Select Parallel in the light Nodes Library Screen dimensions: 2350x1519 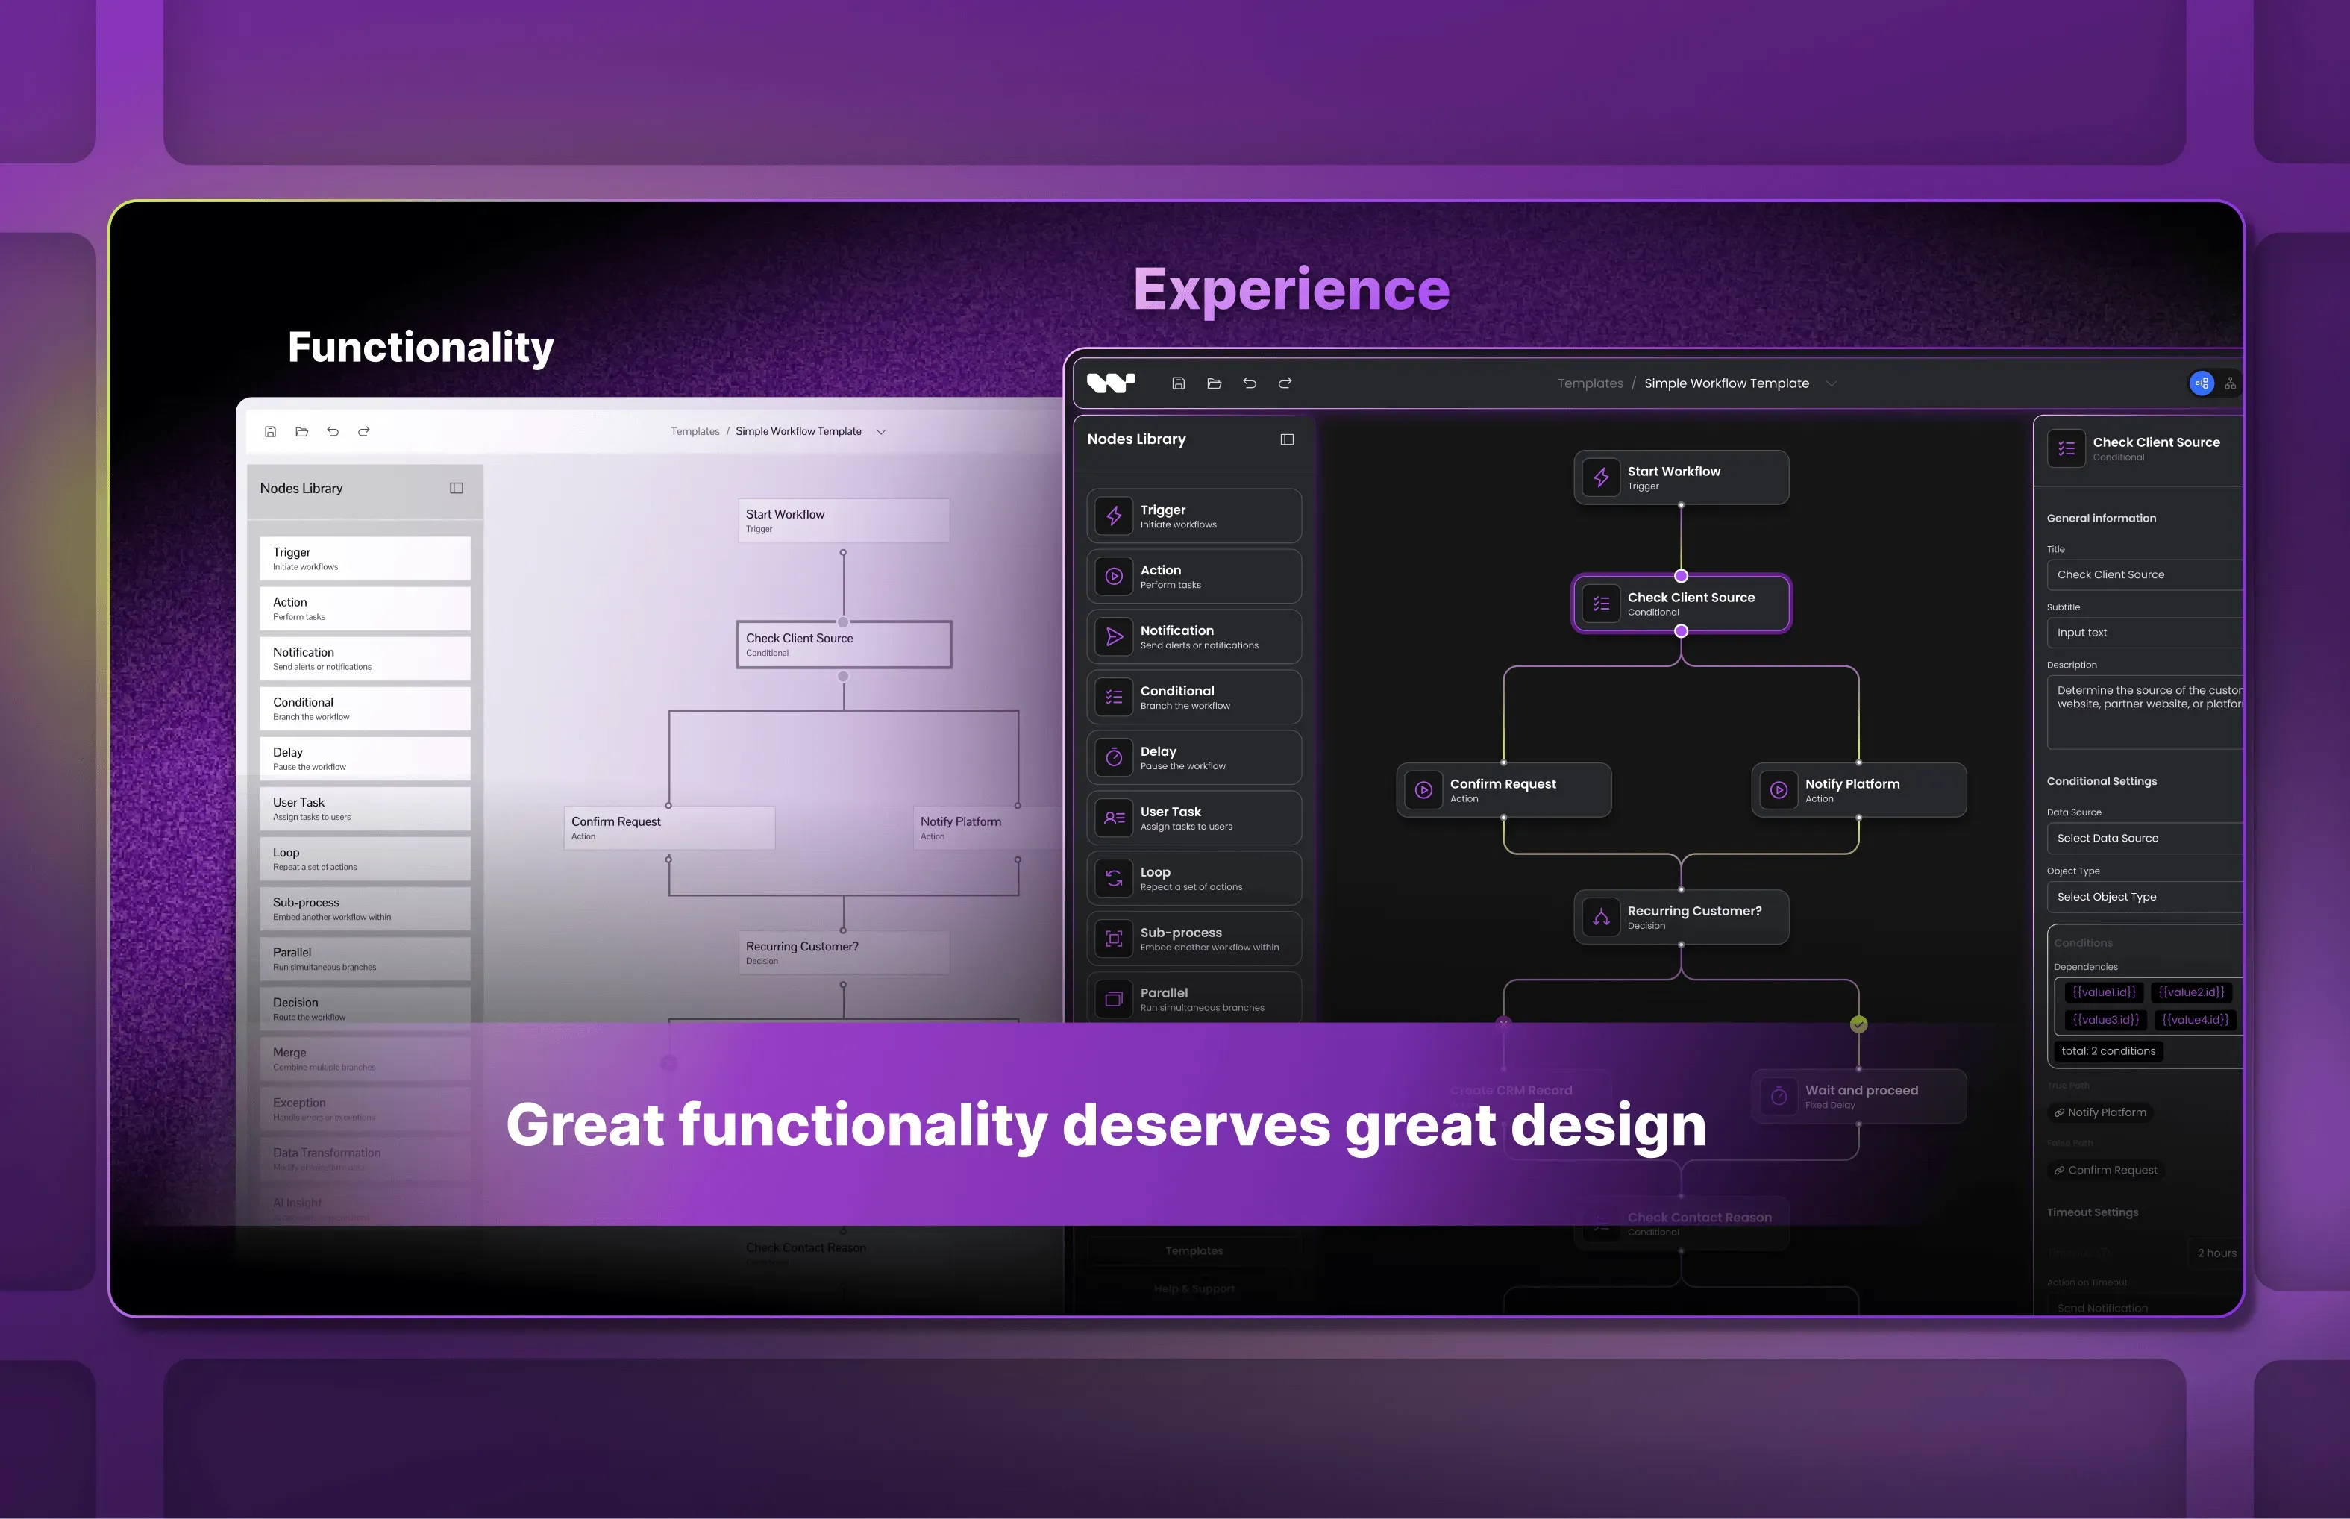pyautogui.click(x=365, y=959)
